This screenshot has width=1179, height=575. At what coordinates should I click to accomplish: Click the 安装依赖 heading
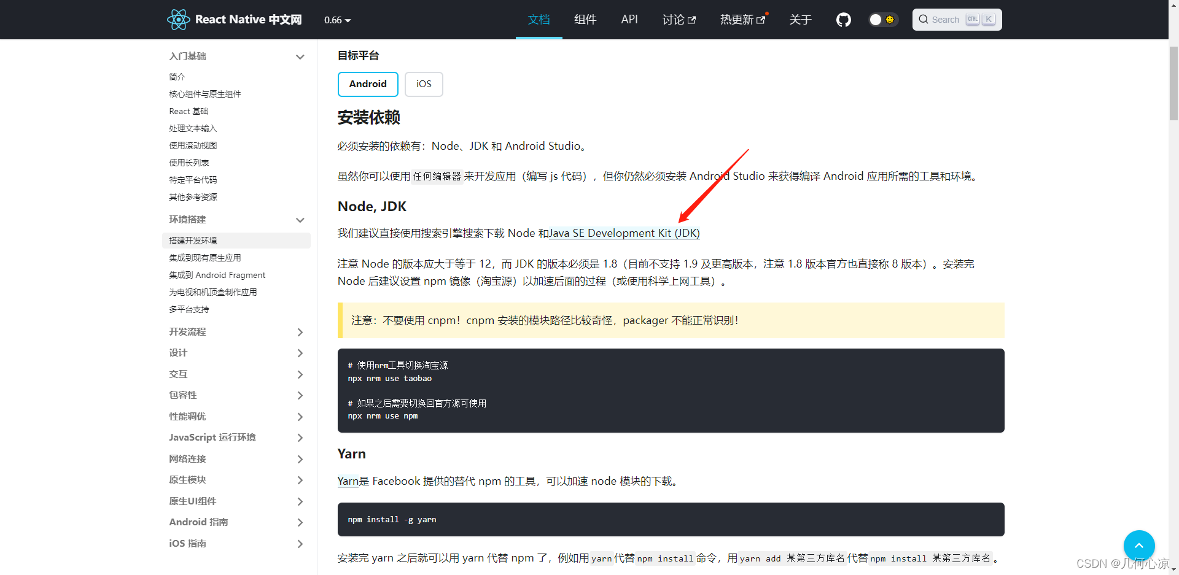(x=368, y=117)
